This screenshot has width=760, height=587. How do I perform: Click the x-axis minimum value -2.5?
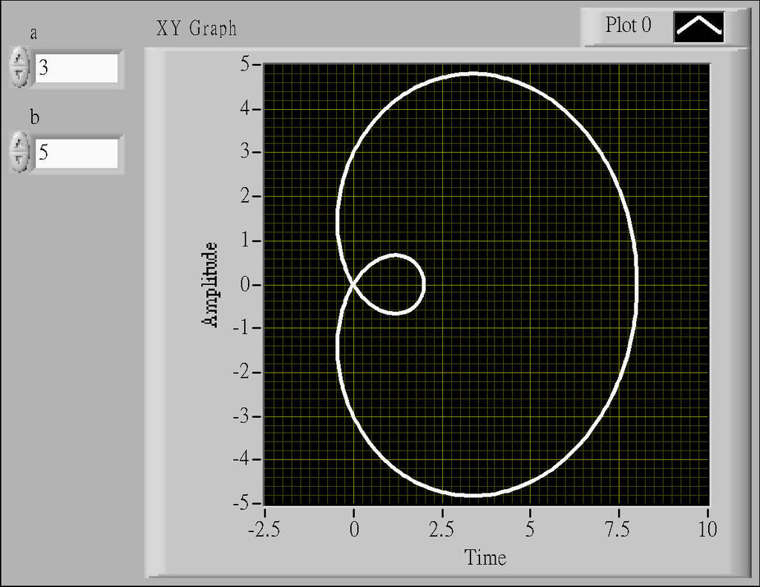point(264,529)
